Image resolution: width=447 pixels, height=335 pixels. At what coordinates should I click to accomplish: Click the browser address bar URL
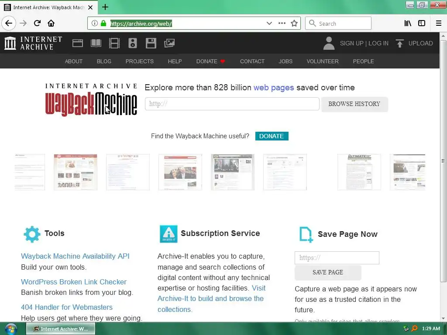coord(141,24)
